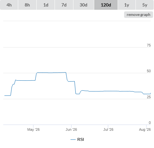Show the 1y time range
Image resolution: width=154 pixels, height=148 pixels.
pos(127,5)
